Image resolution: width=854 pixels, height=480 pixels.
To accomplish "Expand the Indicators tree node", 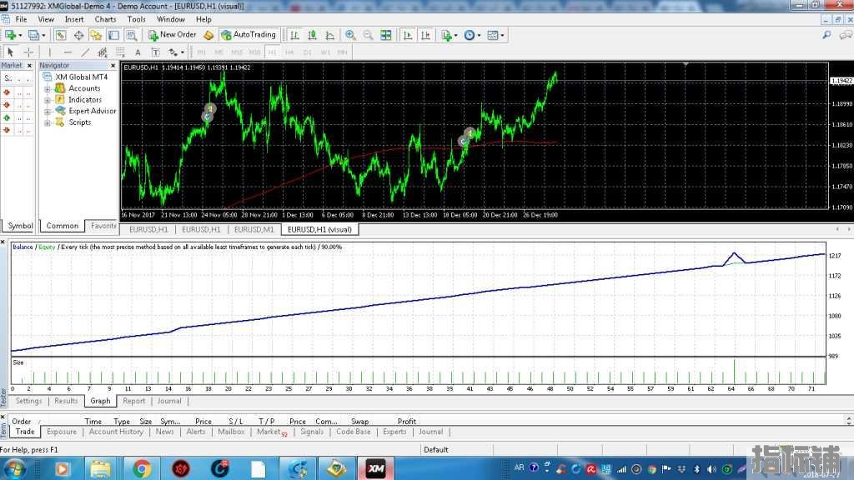I will coord(48,100).
